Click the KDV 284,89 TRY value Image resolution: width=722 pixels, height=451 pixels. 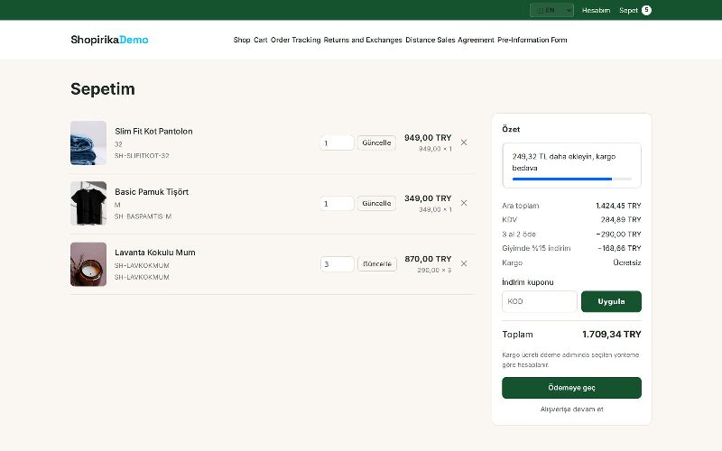click(621, 219)
